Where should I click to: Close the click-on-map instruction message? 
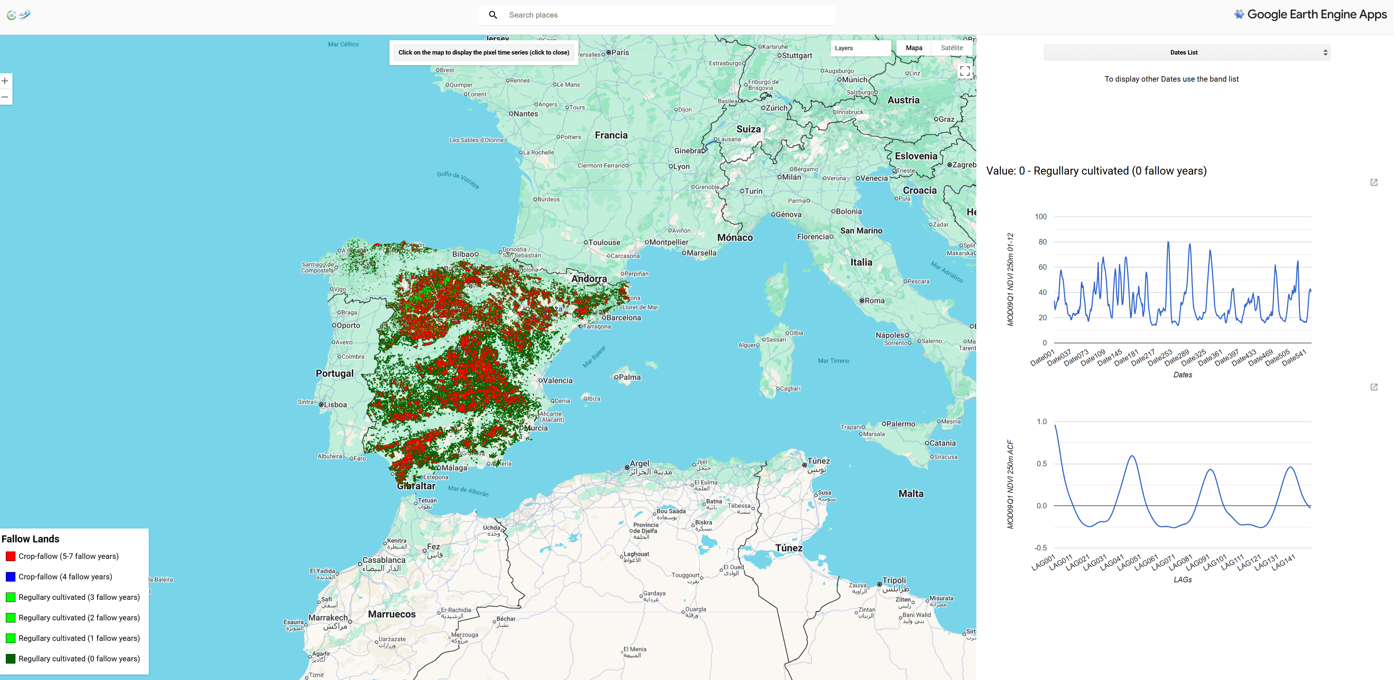(483, 52)
